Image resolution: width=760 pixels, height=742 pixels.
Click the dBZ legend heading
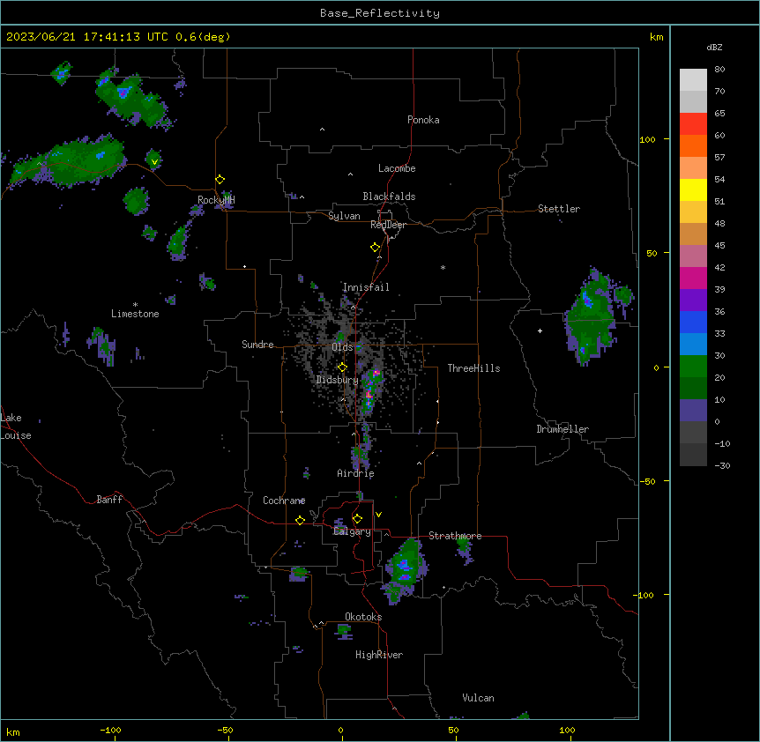tap(714, 47)
